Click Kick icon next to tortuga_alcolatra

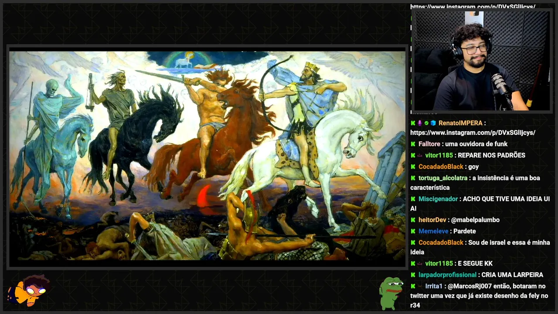click(x=413, y=178)
